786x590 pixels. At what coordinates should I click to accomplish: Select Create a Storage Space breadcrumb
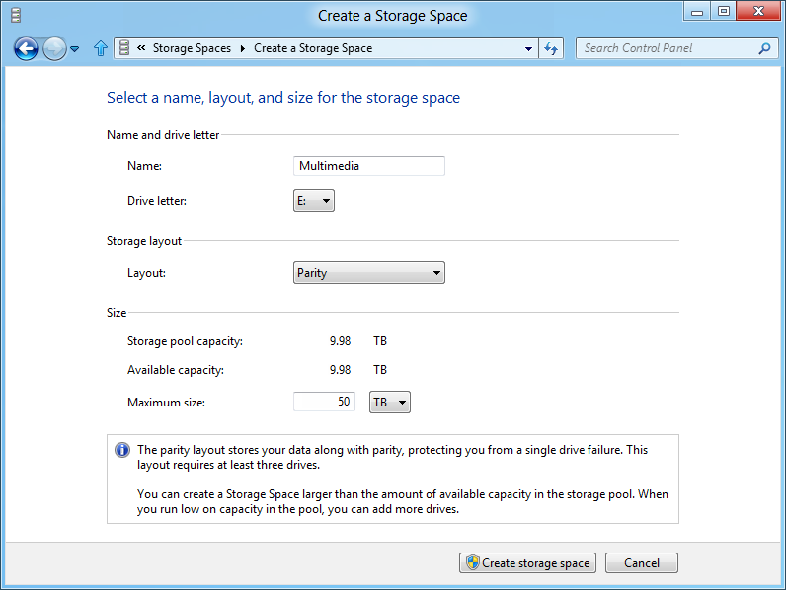pyautogui.click(x=313, y=48)
